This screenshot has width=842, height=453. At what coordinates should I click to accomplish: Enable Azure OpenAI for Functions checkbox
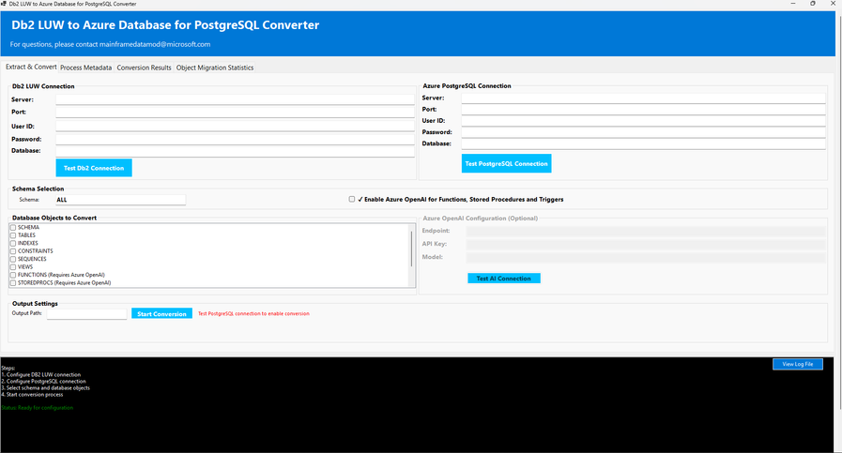point(352,199)
